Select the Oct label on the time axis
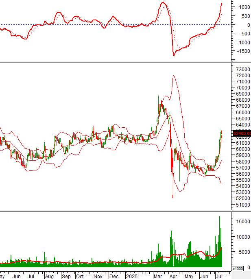 pos(81,275)
